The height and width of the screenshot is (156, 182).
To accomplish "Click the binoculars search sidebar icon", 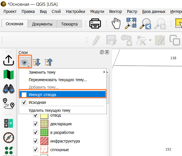I will point(9,89).
